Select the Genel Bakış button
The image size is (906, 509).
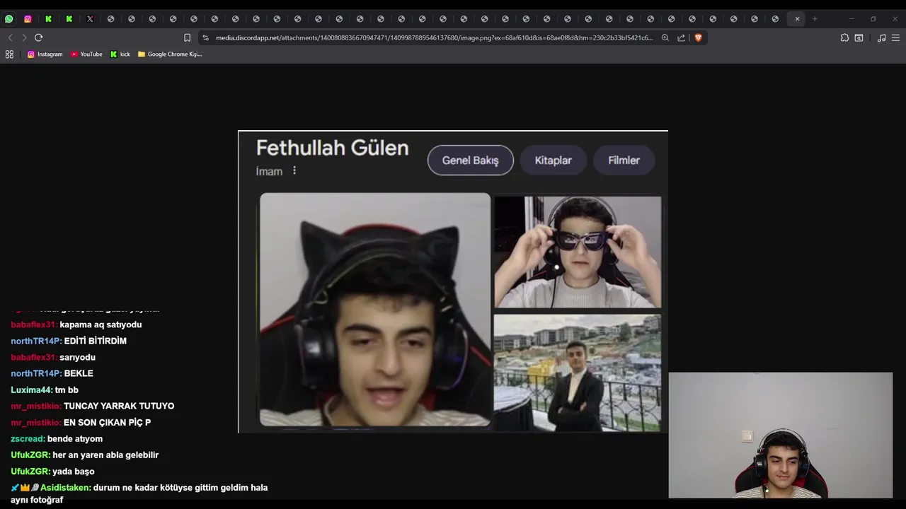coord(470,160)
